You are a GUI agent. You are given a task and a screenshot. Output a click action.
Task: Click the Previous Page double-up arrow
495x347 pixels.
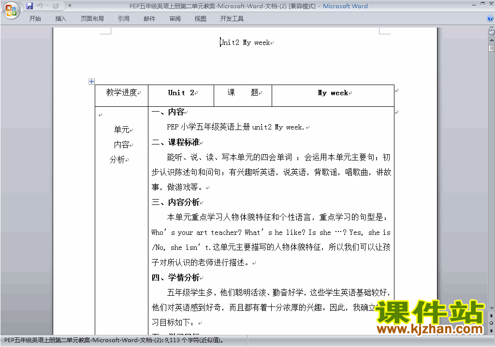tap(491, 316)
